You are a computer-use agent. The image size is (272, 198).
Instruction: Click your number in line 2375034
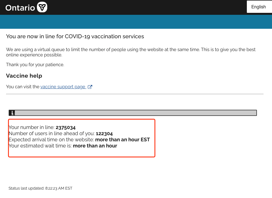coord(66,128)
